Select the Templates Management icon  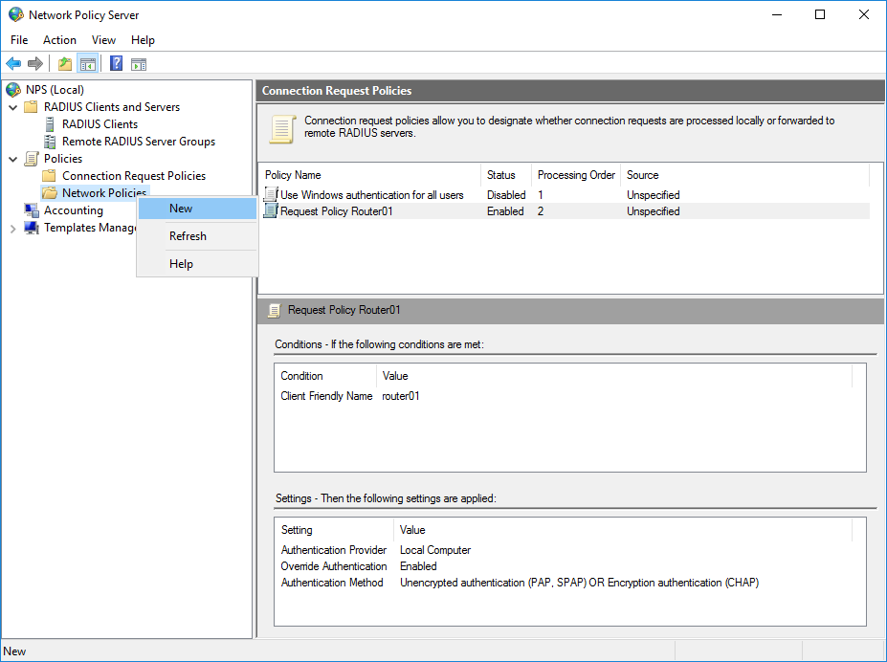(33, 228)
